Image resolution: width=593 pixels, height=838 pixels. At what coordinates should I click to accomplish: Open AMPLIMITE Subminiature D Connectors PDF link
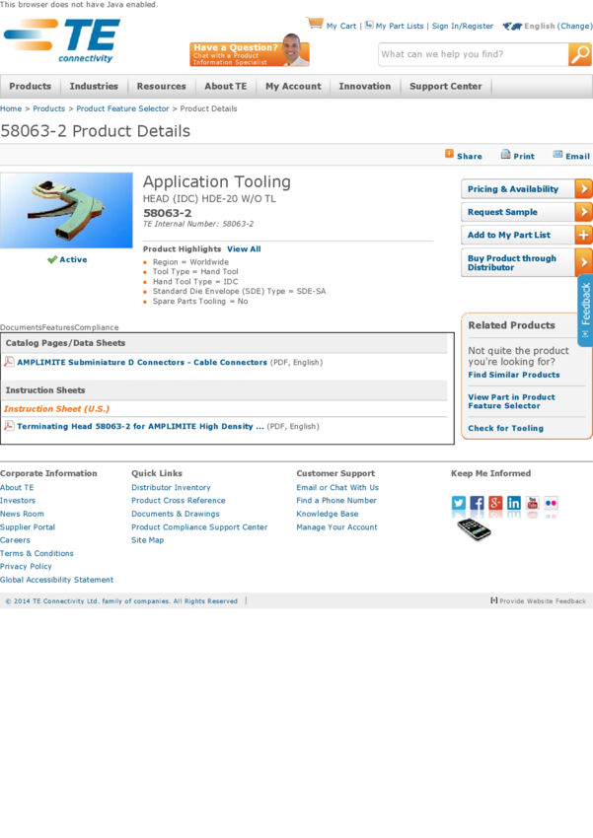[x=142, y=362]
